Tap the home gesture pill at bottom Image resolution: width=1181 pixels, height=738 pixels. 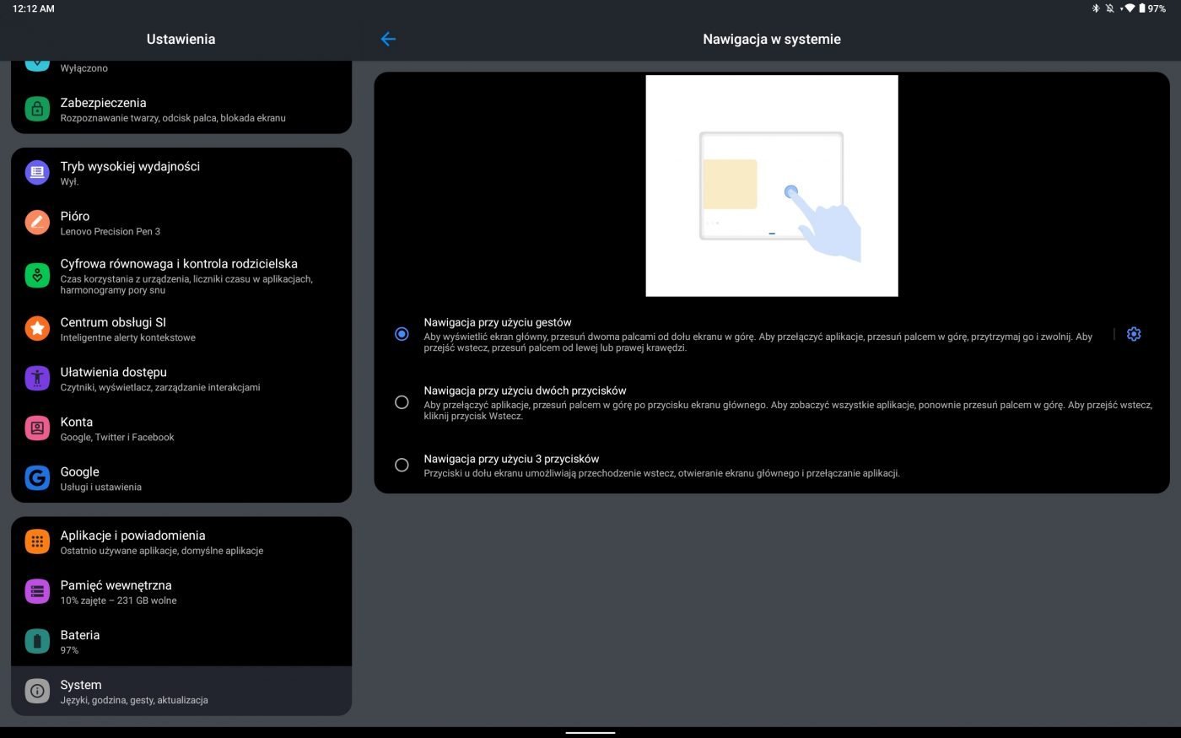(x=590, y=732)
